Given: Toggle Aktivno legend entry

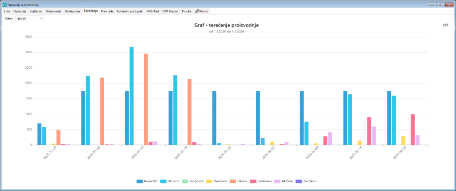Looking at the screenshot, I should pos(283,181).
